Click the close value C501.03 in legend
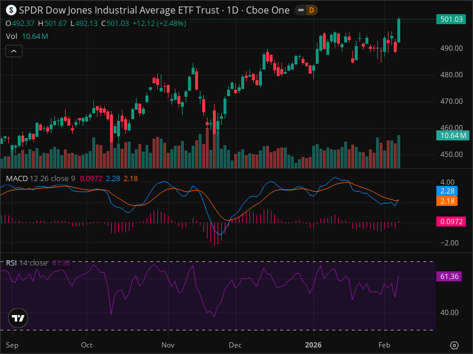The height and width of the screenshot is (354, 473). pos(115,24)
